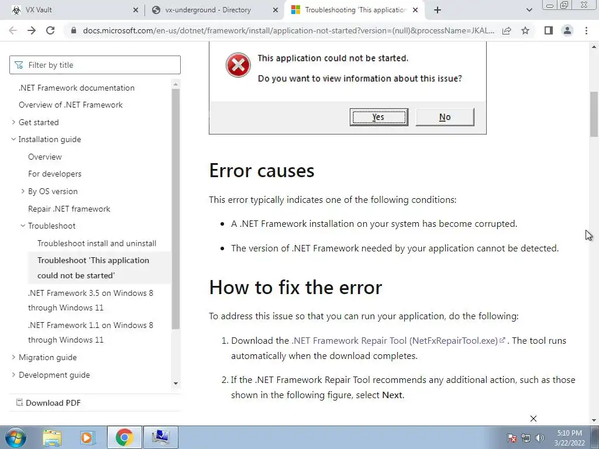Image resolution: width=599 pixels, height=449 pixels.
Task: Click the No button in dialog image
Action: (445, 117)
